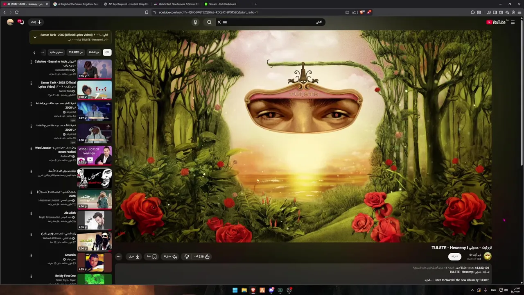524x295 pixels.
Task: Click the Create plus button
Action: point(36,22)
